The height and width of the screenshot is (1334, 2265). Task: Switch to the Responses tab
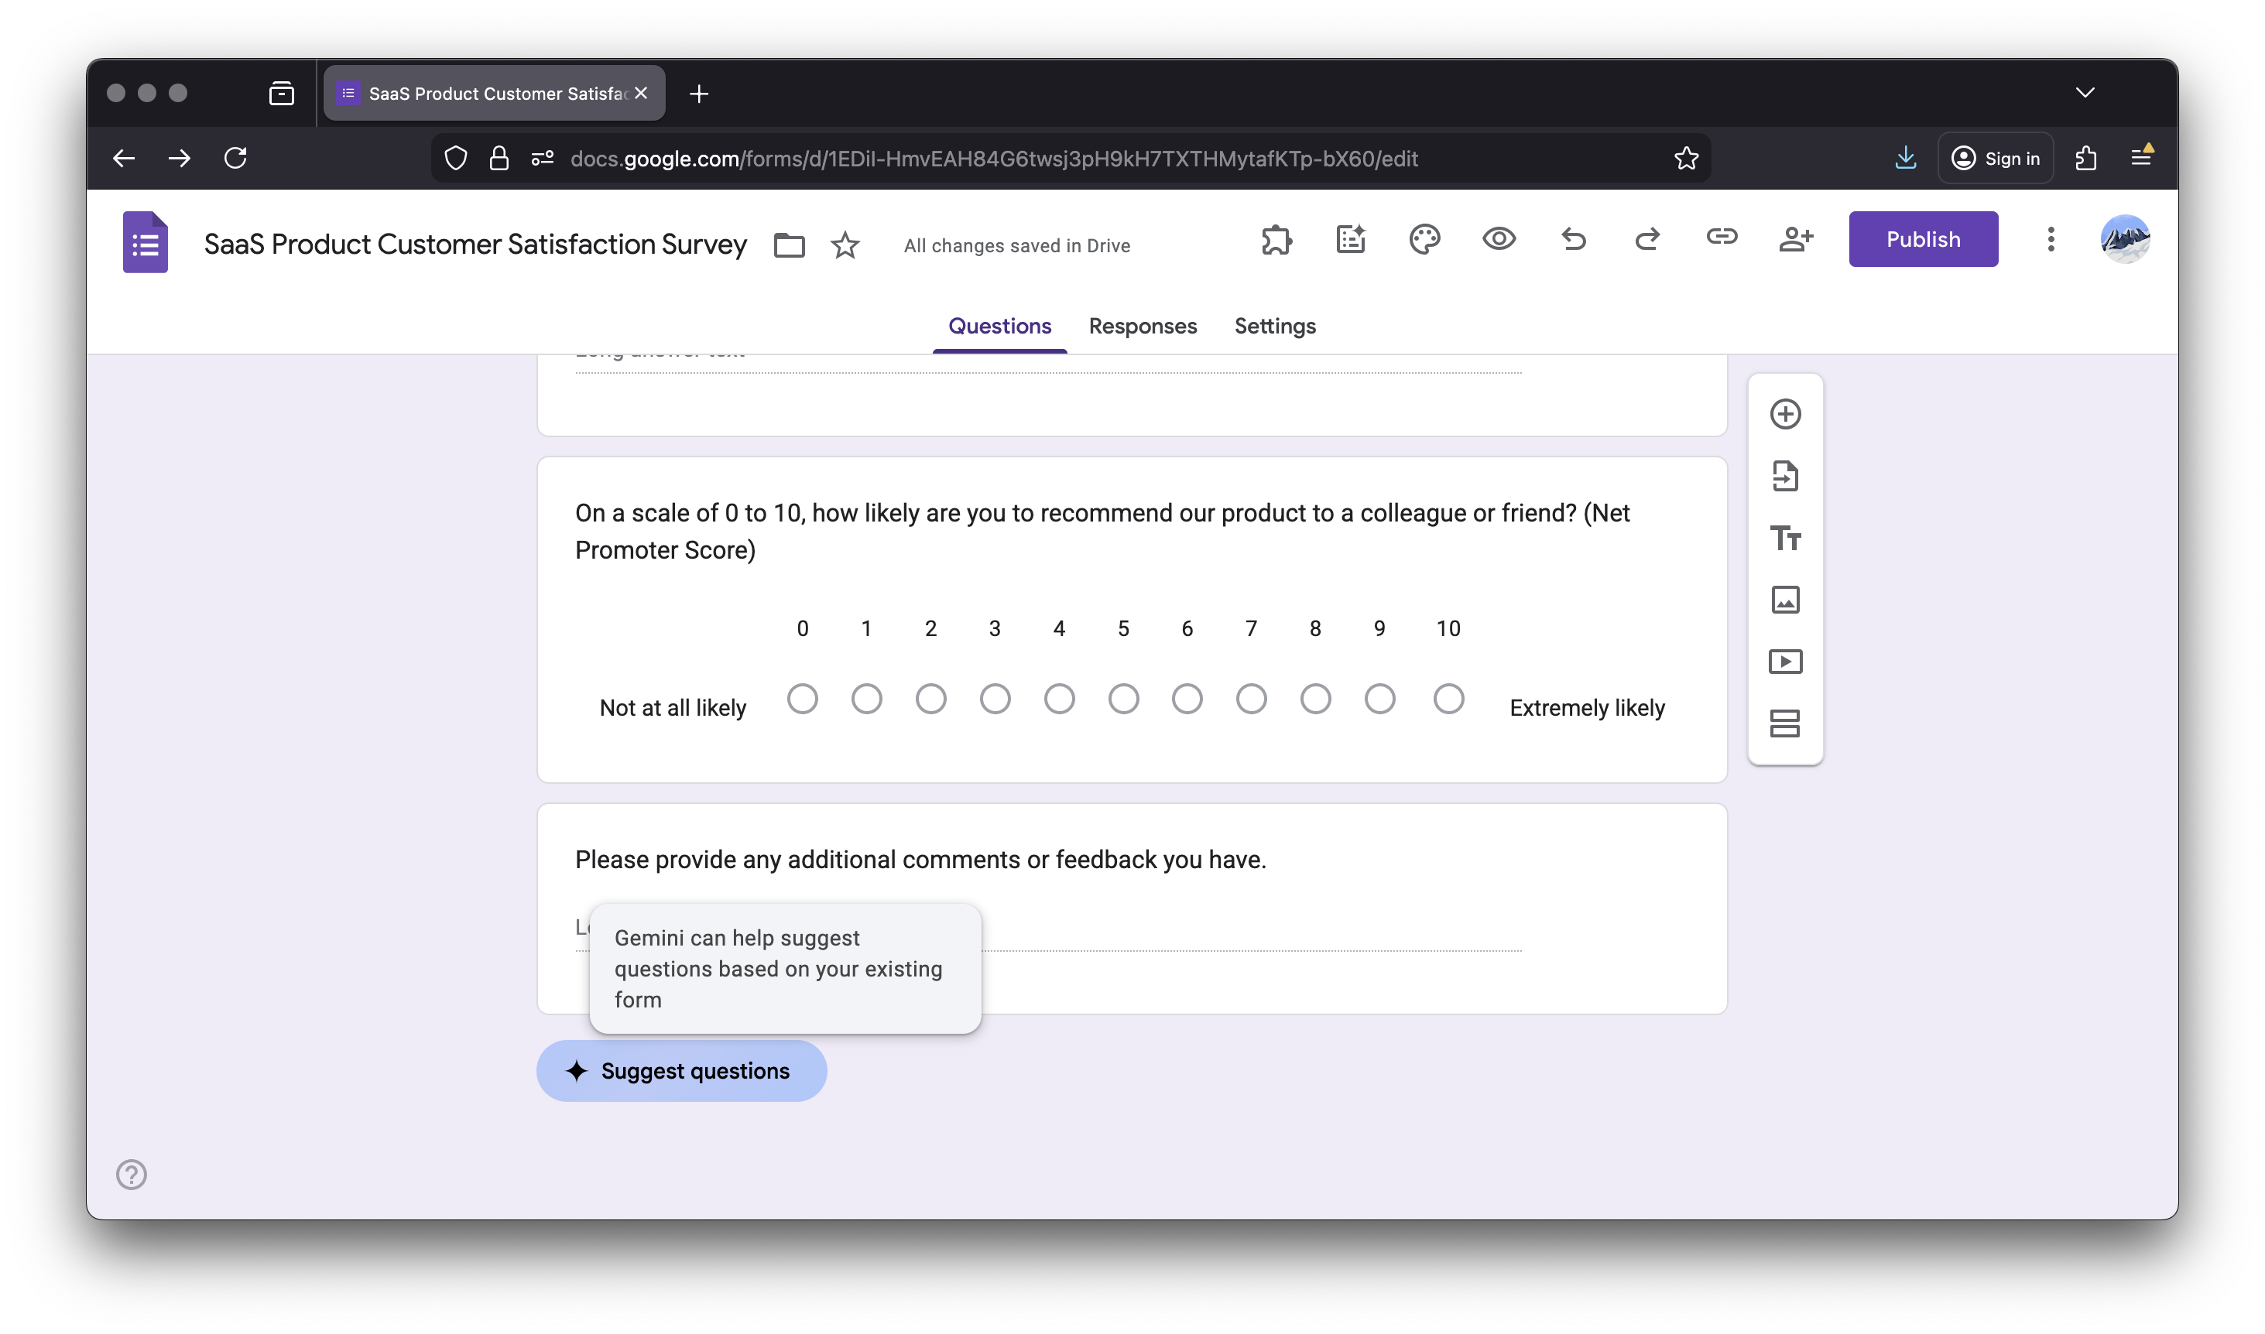click(1143, 327)
